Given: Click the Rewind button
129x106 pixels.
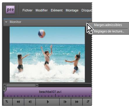Looking at the screenshot, I should pyautogui.click(x=18, y=102).
